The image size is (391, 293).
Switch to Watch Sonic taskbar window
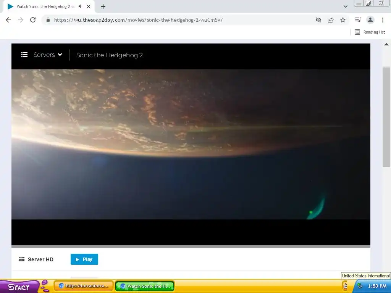point(145,286)
